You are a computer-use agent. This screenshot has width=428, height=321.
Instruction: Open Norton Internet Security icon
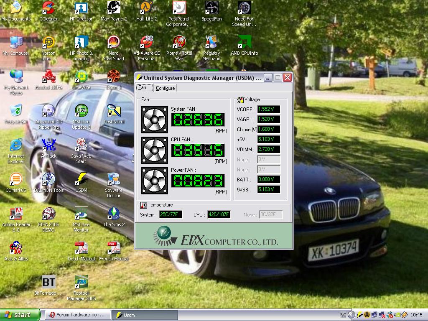point(48,48)
